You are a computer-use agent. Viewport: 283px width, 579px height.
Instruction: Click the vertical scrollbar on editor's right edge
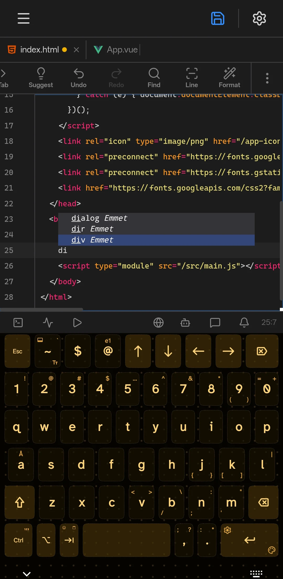pyautogui.click(x=281, y=251)
